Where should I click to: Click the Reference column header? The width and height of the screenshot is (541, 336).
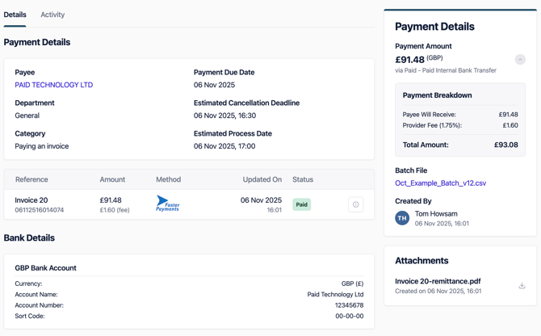[31, 179]
